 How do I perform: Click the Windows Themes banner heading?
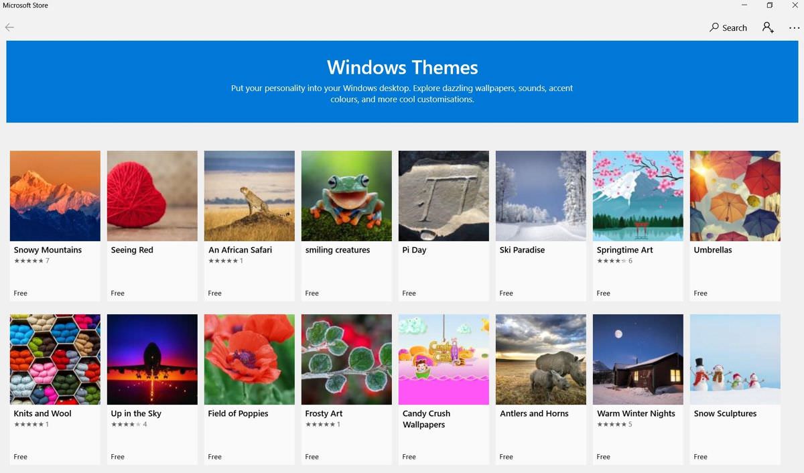[402, 67]
